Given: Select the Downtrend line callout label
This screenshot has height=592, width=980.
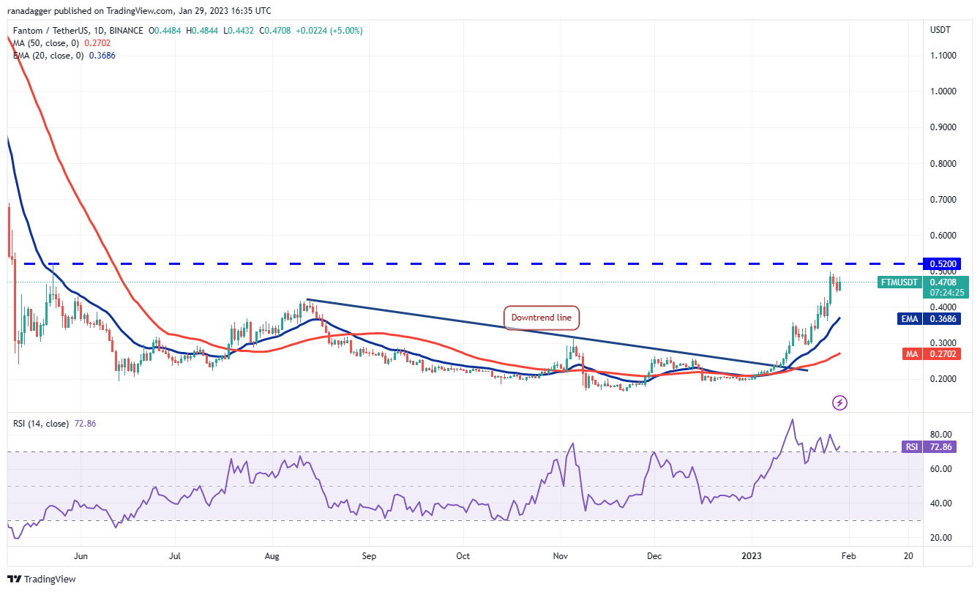Looking at the screenshot, I should (542, 318).
